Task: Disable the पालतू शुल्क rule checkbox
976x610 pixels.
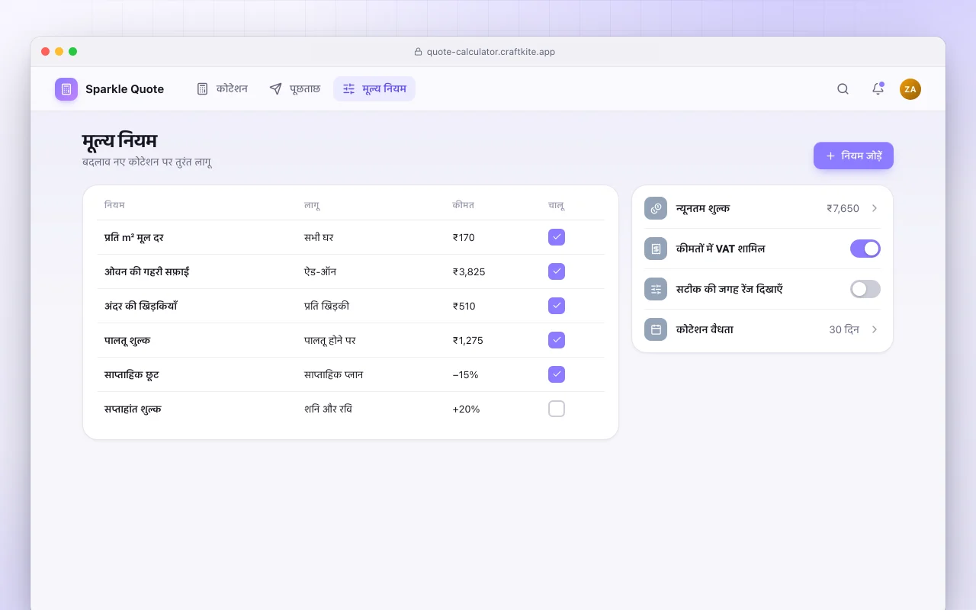Action: (x=557, y=340)
